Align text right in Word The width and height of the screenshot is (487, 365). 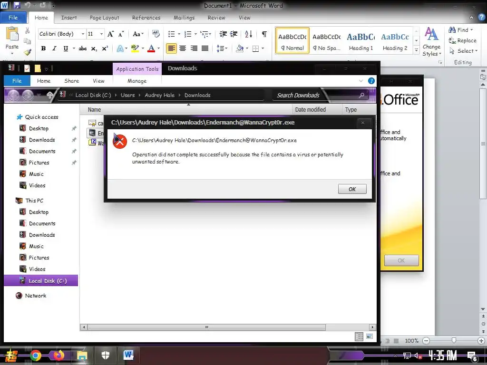point(194,48)
